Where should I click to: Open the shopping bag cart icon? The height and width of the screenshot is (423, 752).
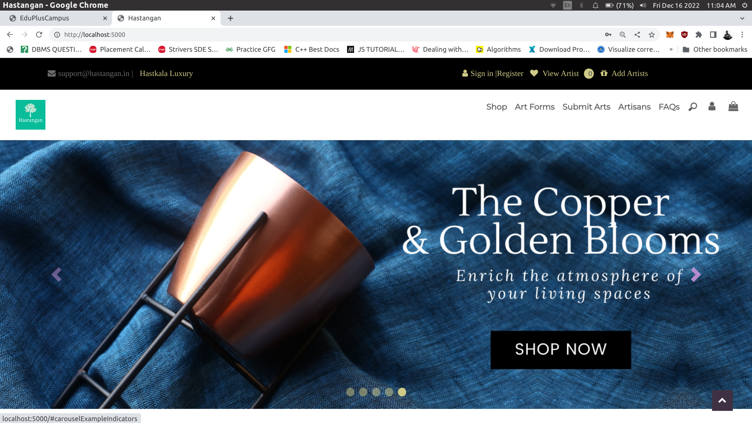(733, 106)
